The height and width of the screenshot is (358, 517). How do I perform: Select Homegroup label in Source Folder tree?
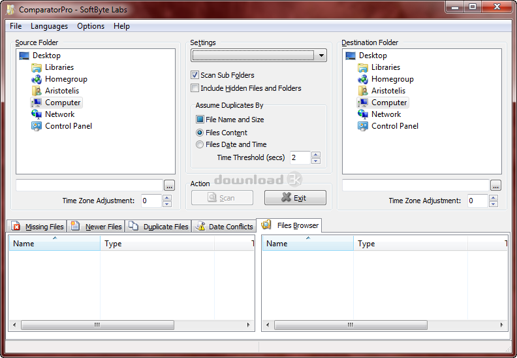click(x=67, y=79)
